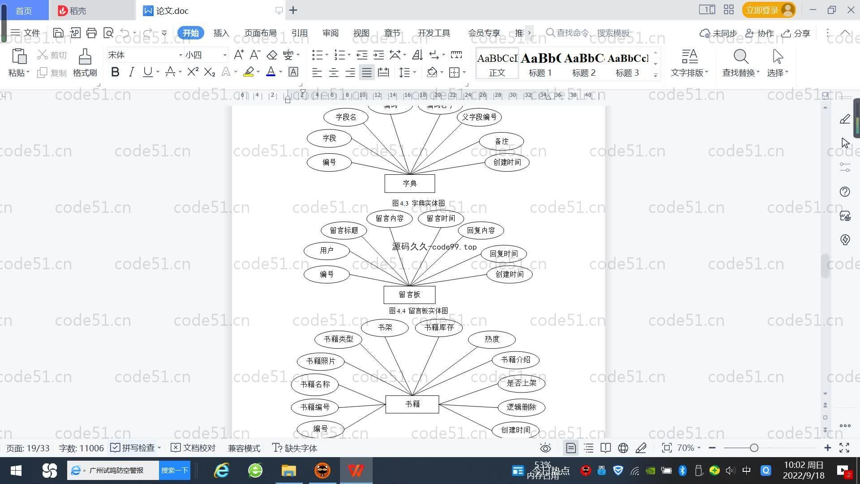
Task: Switch to the 插入 tab
Action: click(x=221, y=33)
